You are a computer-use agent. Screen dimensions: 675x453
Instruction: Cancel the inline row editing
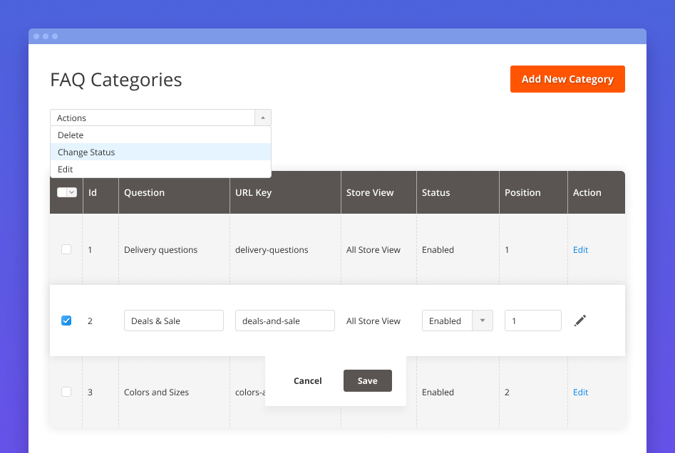pos(307,381)
